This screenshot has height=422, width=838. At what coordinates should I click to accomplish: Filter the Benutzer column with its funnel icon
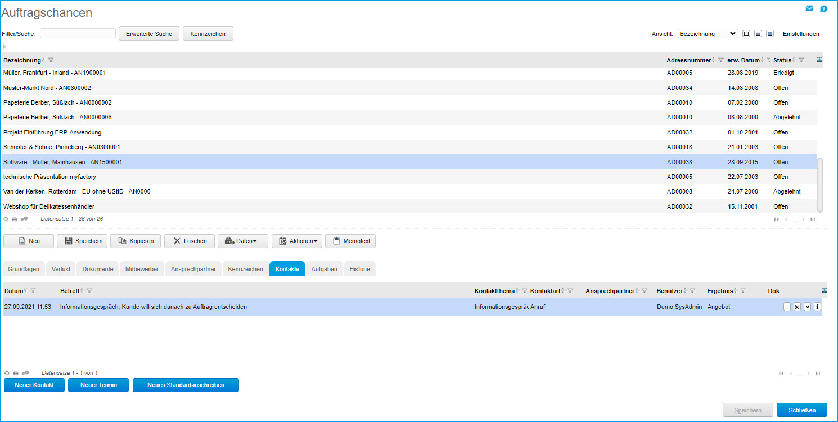tap(692, 291)
